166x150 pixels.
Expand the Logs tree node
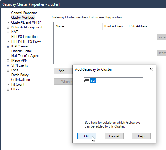pos(8,70)
